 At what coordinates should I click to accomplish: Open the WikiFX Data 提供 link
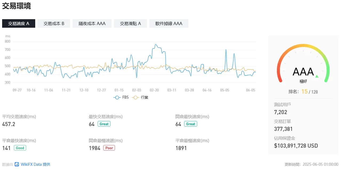(x=35, y=164)
